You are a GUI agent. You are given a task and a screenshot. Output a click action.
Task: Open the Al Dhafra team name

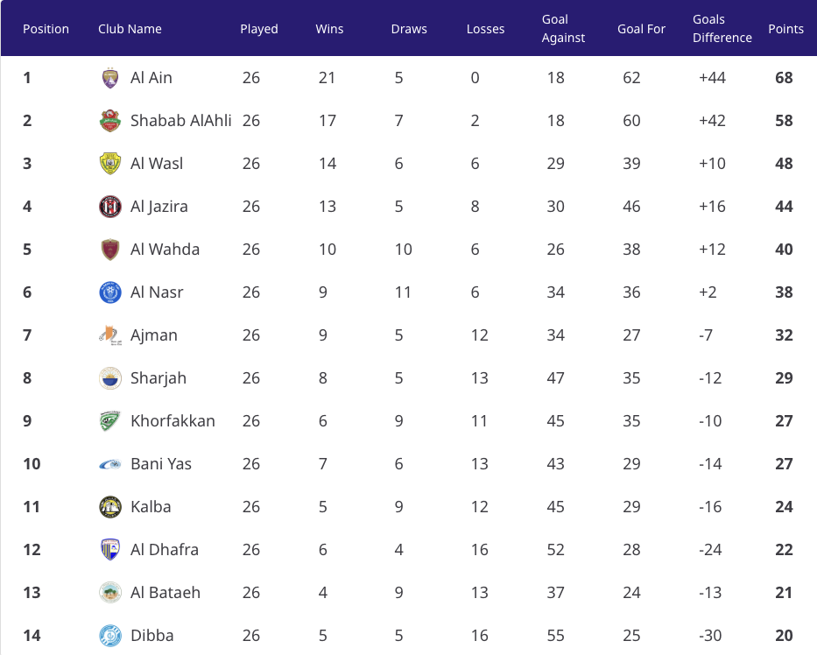click(165, 550)
